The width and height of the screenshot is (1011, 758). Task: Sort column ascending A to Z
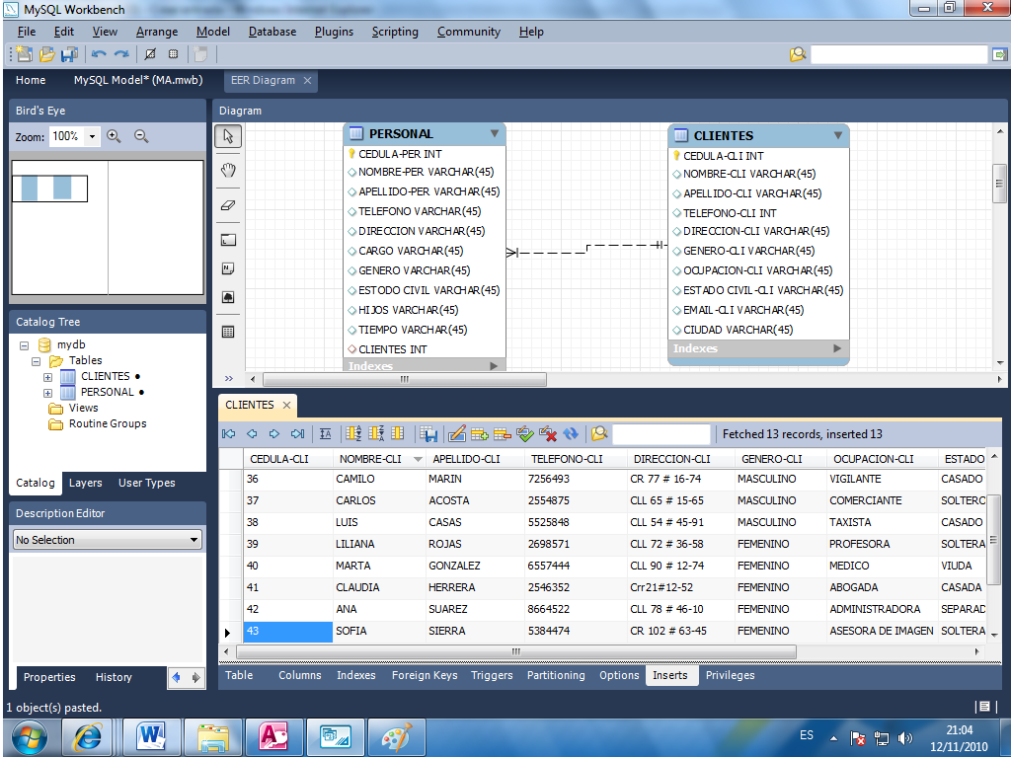click(x=353, y=434)
